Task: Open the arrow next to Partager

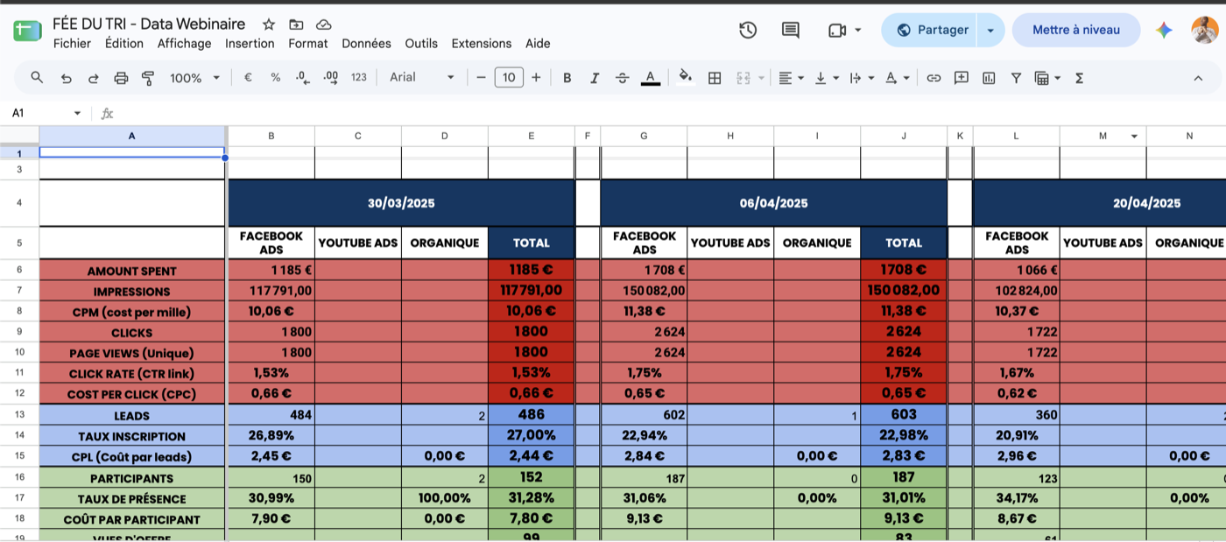Action: tap(990, 30)
